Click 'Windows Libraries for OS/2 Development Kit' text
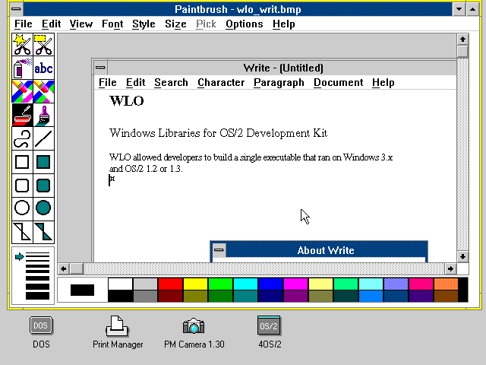Image resolution: width=486 pixels, height=365 pixels. pos(218,133)
